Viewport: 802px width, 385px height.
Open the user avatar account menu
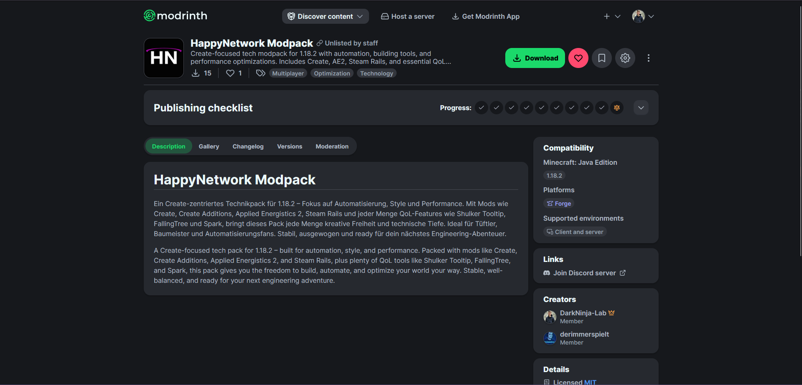(643, 16)
